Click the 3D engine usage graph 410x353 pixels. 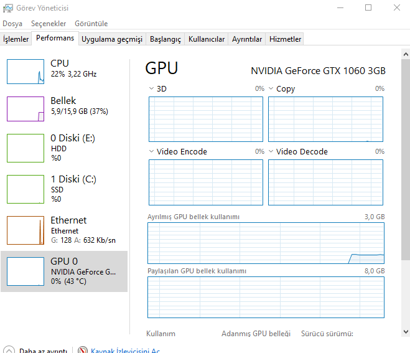pyautogui.click(x=206, y=119)
